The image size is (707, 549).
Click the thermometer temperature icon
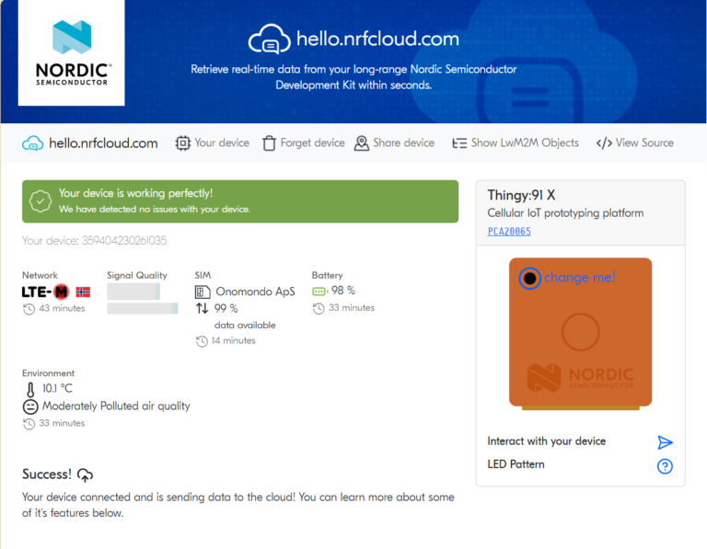click(x=30, y=389)
